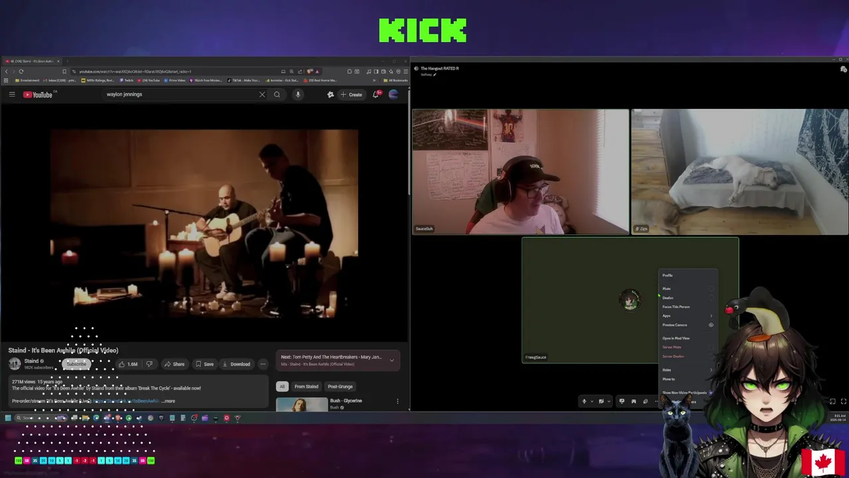The width and height of the screenshot is (849, 478).
Task: Open the Discord screen share icon
Action: click(621, 401)
